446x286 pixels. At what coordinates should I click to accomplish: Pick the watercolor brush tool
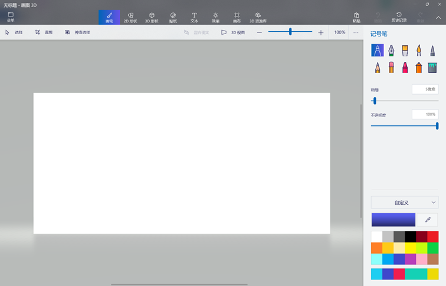[x=419, y=51]
